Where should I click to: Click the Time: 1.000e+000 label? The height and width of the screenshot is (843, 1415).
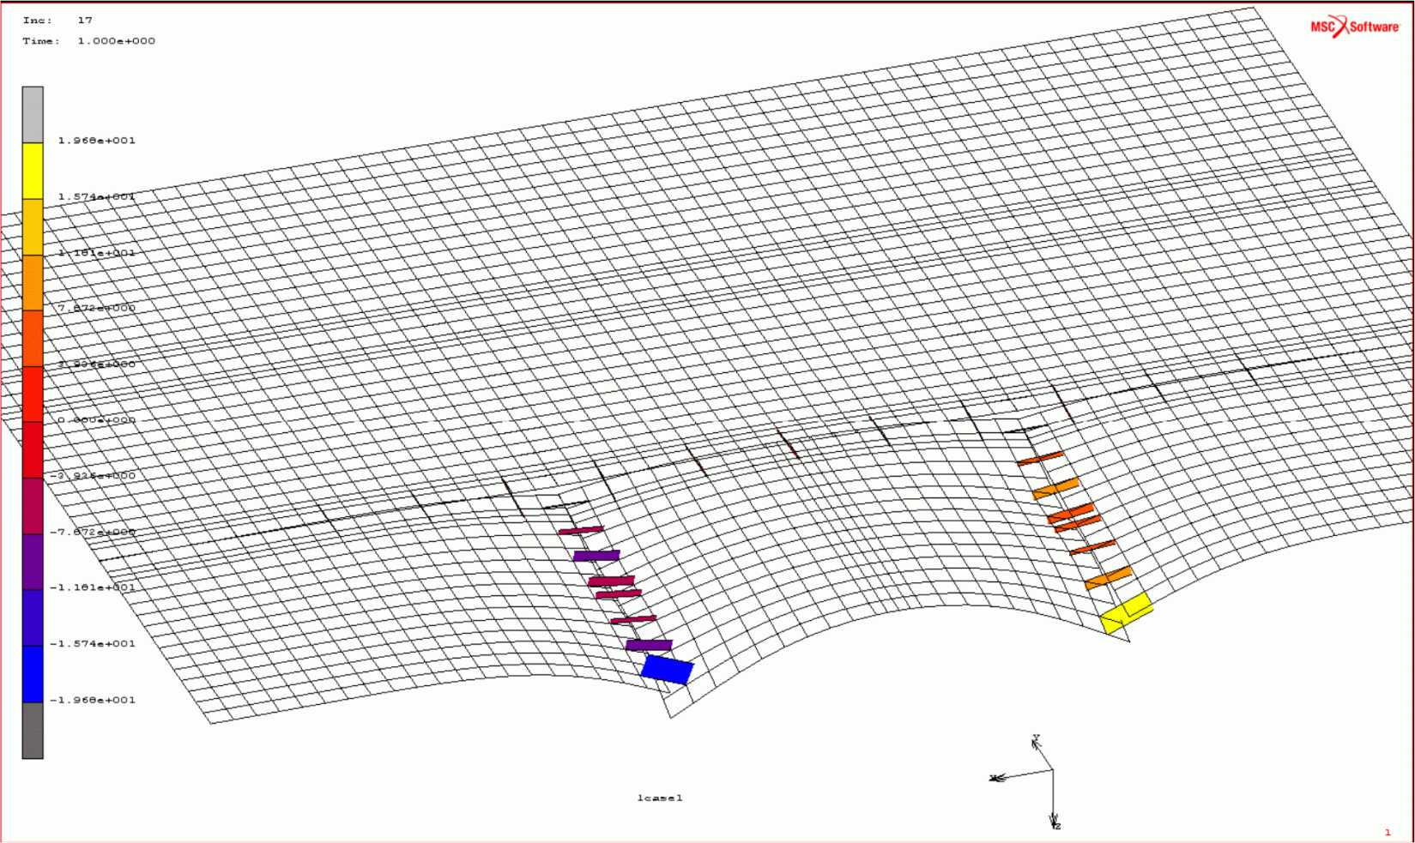89,41
